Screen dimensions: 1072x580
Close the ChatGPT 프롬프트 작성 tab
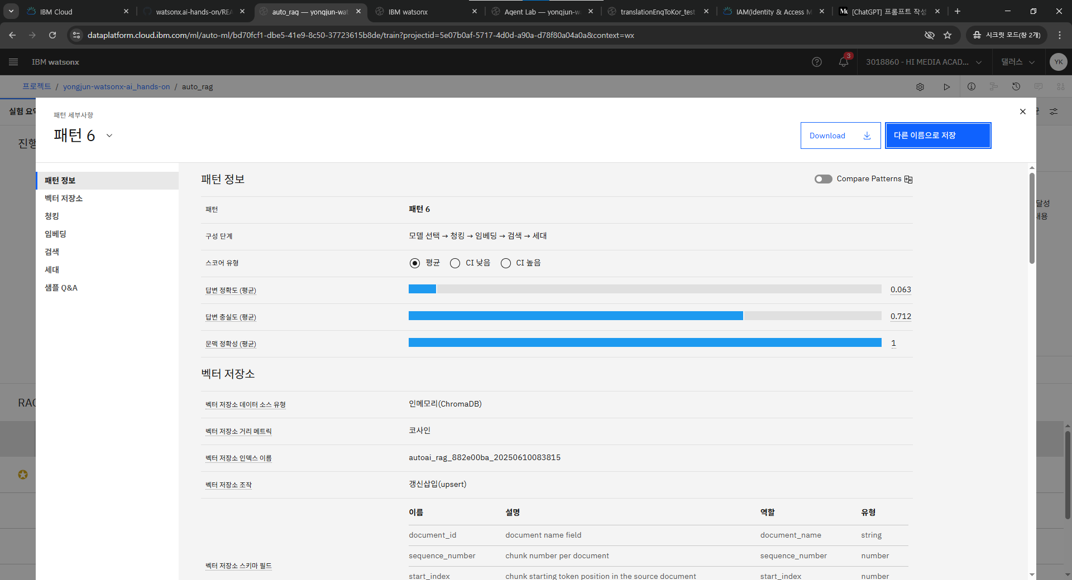pyautogui.click(x=937, y=11)
